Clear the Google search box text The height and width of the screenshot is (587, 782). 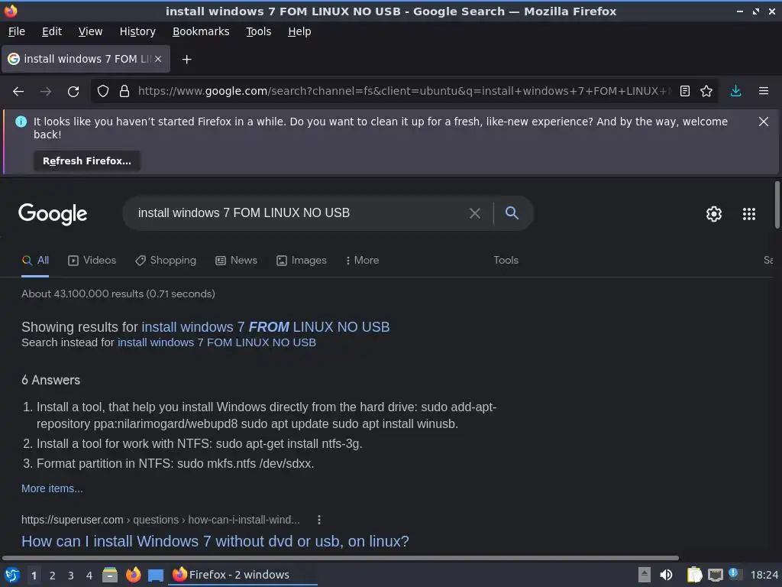(475, 214)
